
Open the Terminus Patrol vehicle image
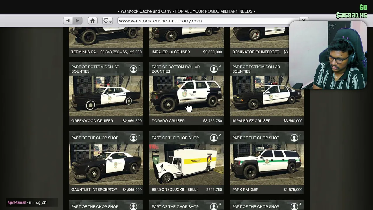pyautogui.click(x=106, y=37)
